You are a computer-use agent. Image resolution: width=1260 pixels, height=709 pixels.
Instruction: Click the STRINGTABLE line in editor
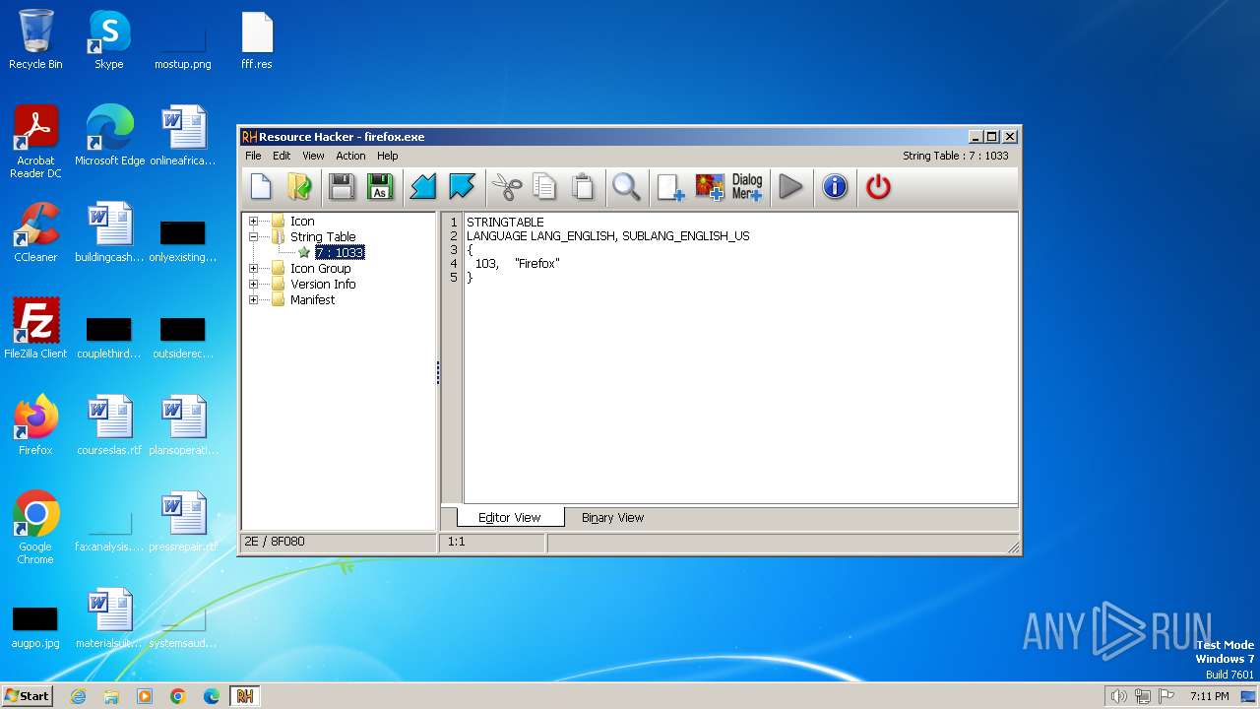click(505, 223)
